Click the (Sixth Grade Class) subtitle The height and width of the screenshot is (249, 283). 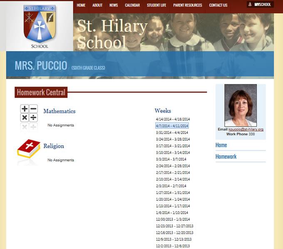pyautogui.click(x=88, y=68)
